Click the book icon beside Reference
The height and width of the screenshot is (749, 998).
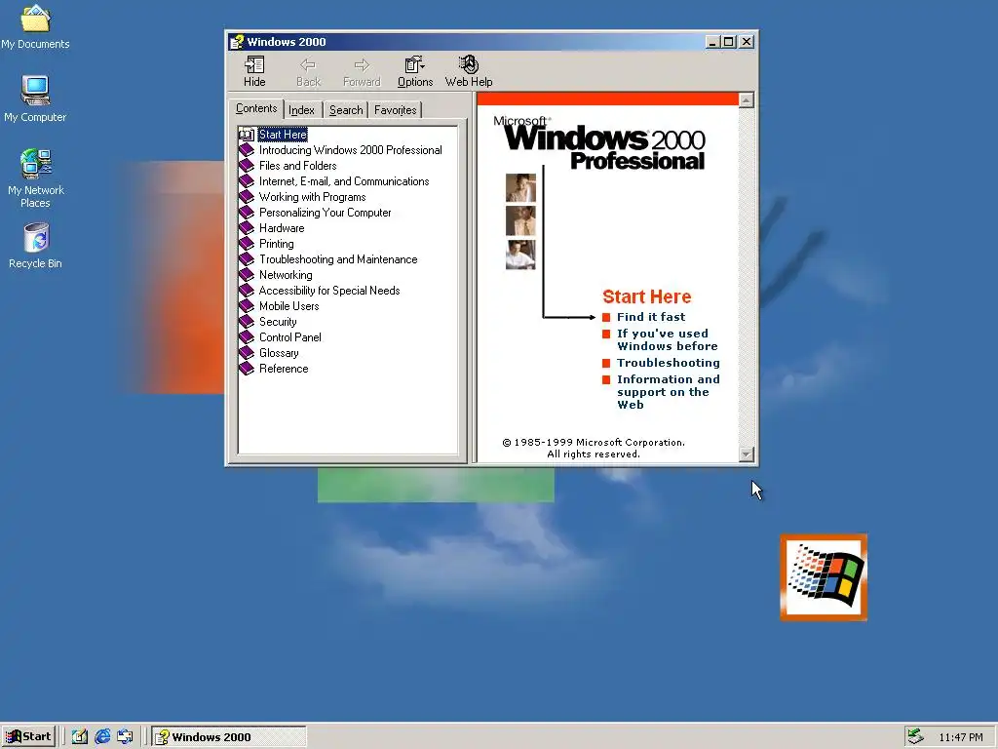247,369
